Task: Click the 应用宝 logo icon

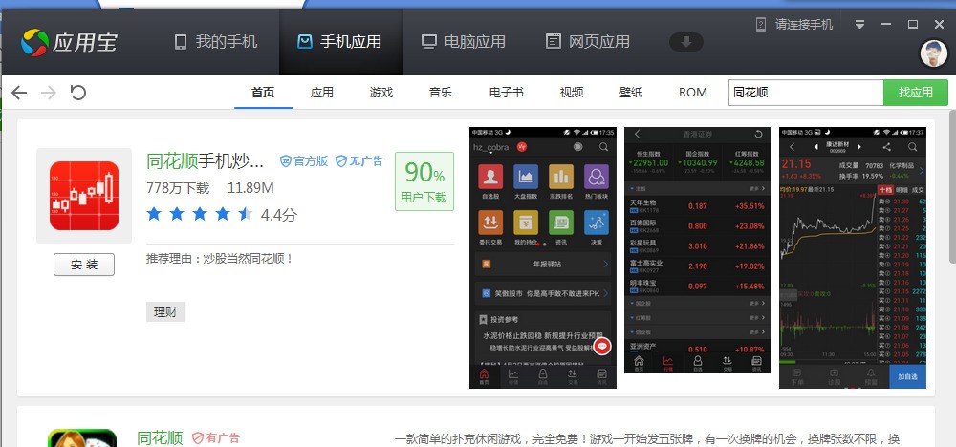Action: pyautogui.click(x=35, y=42)
